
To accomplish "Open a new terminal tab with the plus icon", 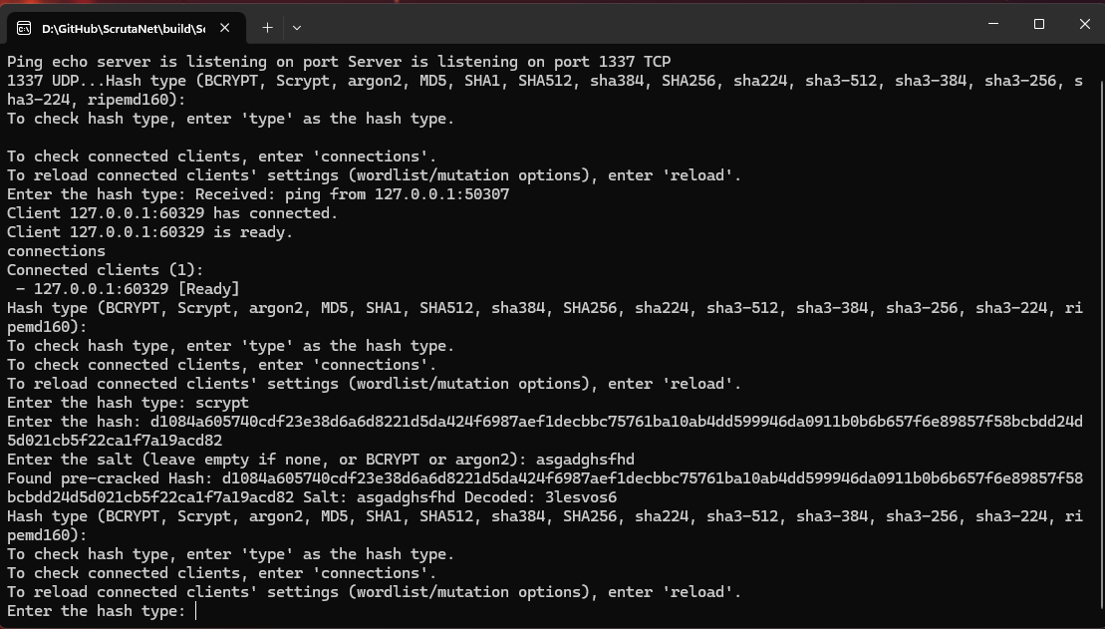I will pyautogui.click(x=267, y=27).
